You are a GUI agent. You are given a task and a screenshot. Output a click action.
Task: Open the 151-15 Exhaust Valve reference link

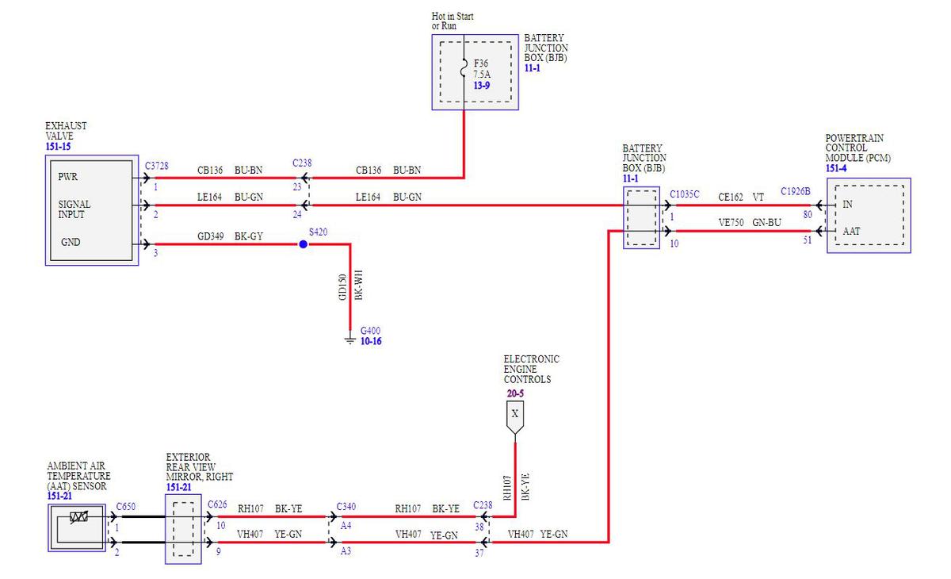(x=58, y=147)
